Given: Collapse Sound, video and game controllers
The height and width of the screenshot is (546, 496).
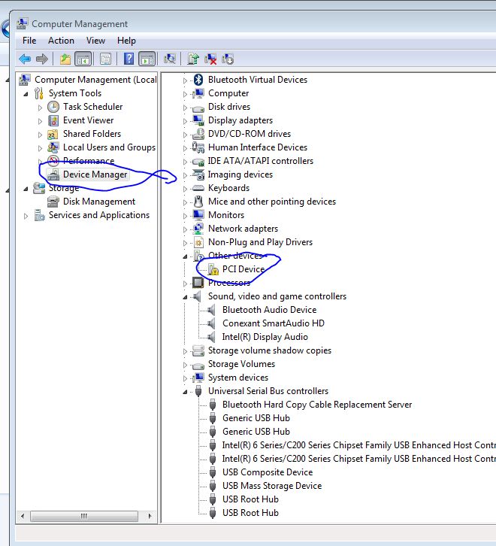Looking at the screenshot, I should [185, 297].
